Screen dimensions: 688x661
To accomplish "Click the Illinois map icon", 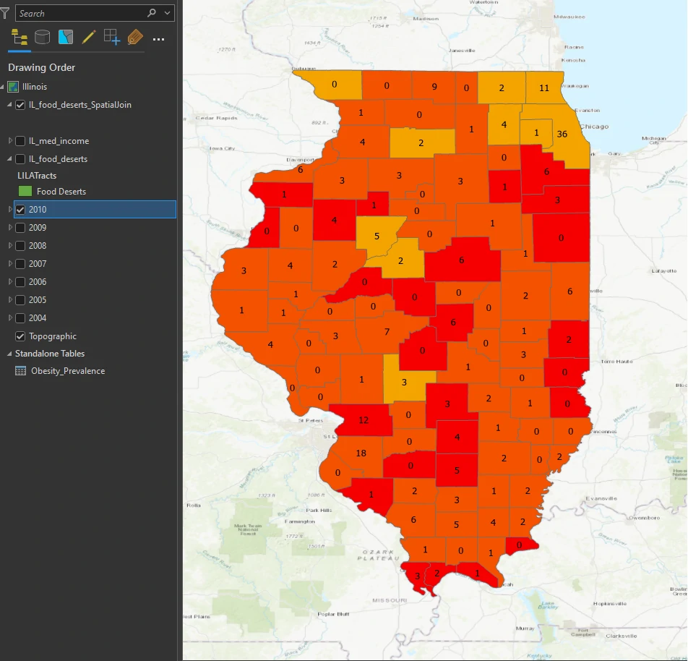I will pyautogui.click(x=13, y=87).
